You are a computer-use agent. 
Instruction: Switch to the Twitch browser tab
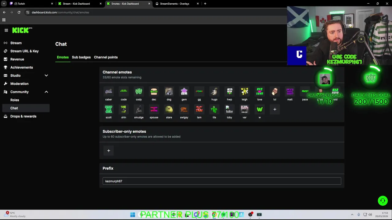[x=31, y=4]
